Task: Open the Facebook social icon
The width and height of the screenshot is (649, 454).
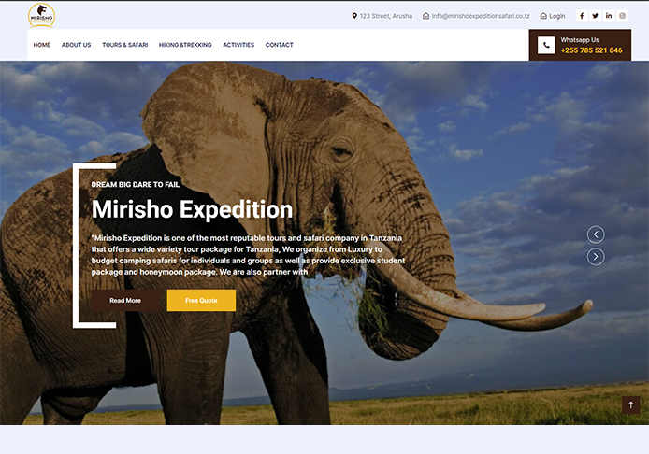Action: (x=582, y=16)
